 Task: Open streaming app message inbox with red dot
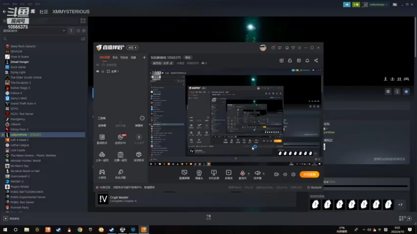pos(273,48)
